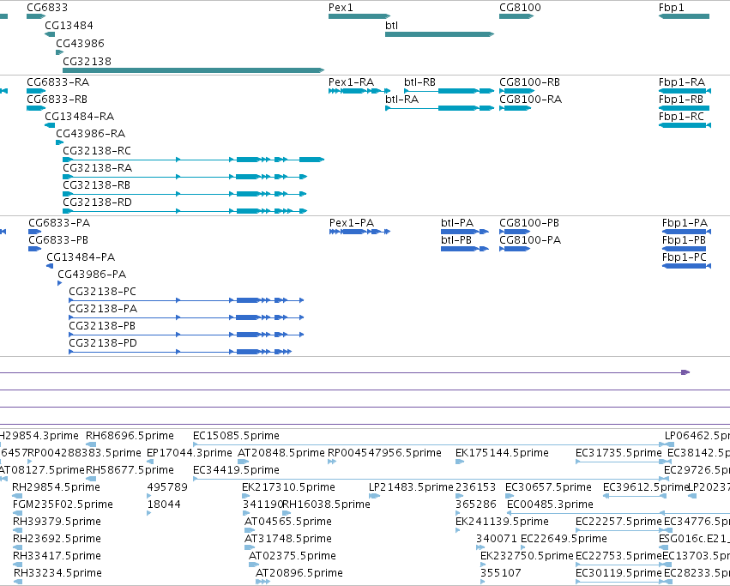Click the CG8100-RA transcript label
Viewport: 730px width, 586px height.
[x=530, y=100]
